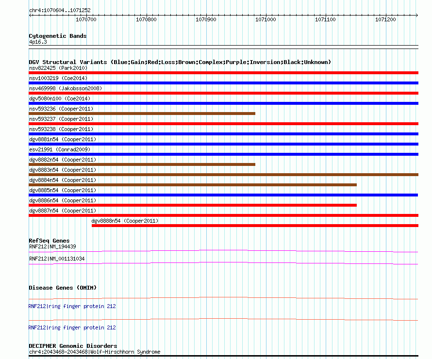Click the black Wolf-Hirschhorn Syndrome bar

(x=223, y=356)
